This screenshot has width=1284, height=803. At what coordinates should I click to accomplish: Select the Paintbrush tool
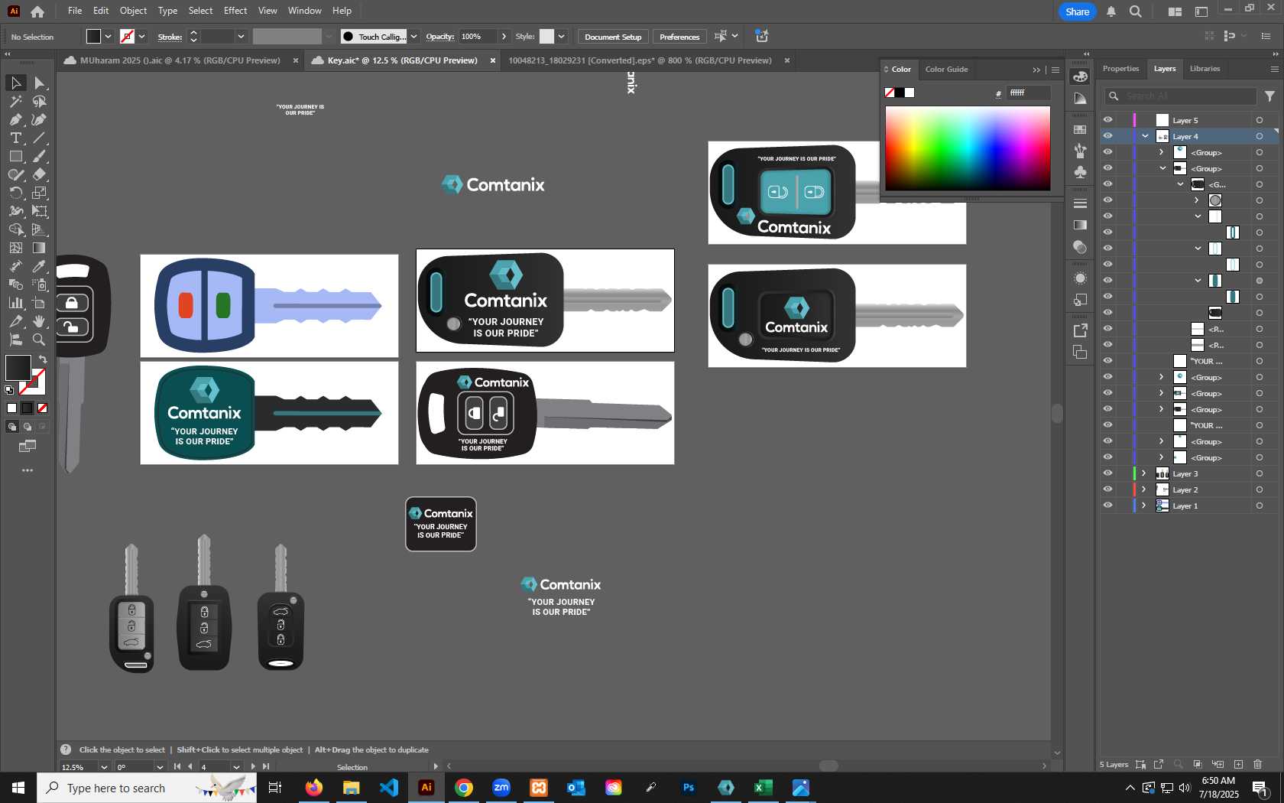click(x=40, y=156)
